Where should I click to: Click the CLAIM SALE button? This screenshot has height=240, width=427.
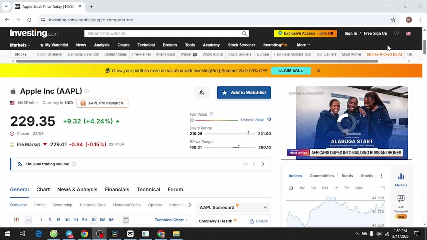pos(291,71)
